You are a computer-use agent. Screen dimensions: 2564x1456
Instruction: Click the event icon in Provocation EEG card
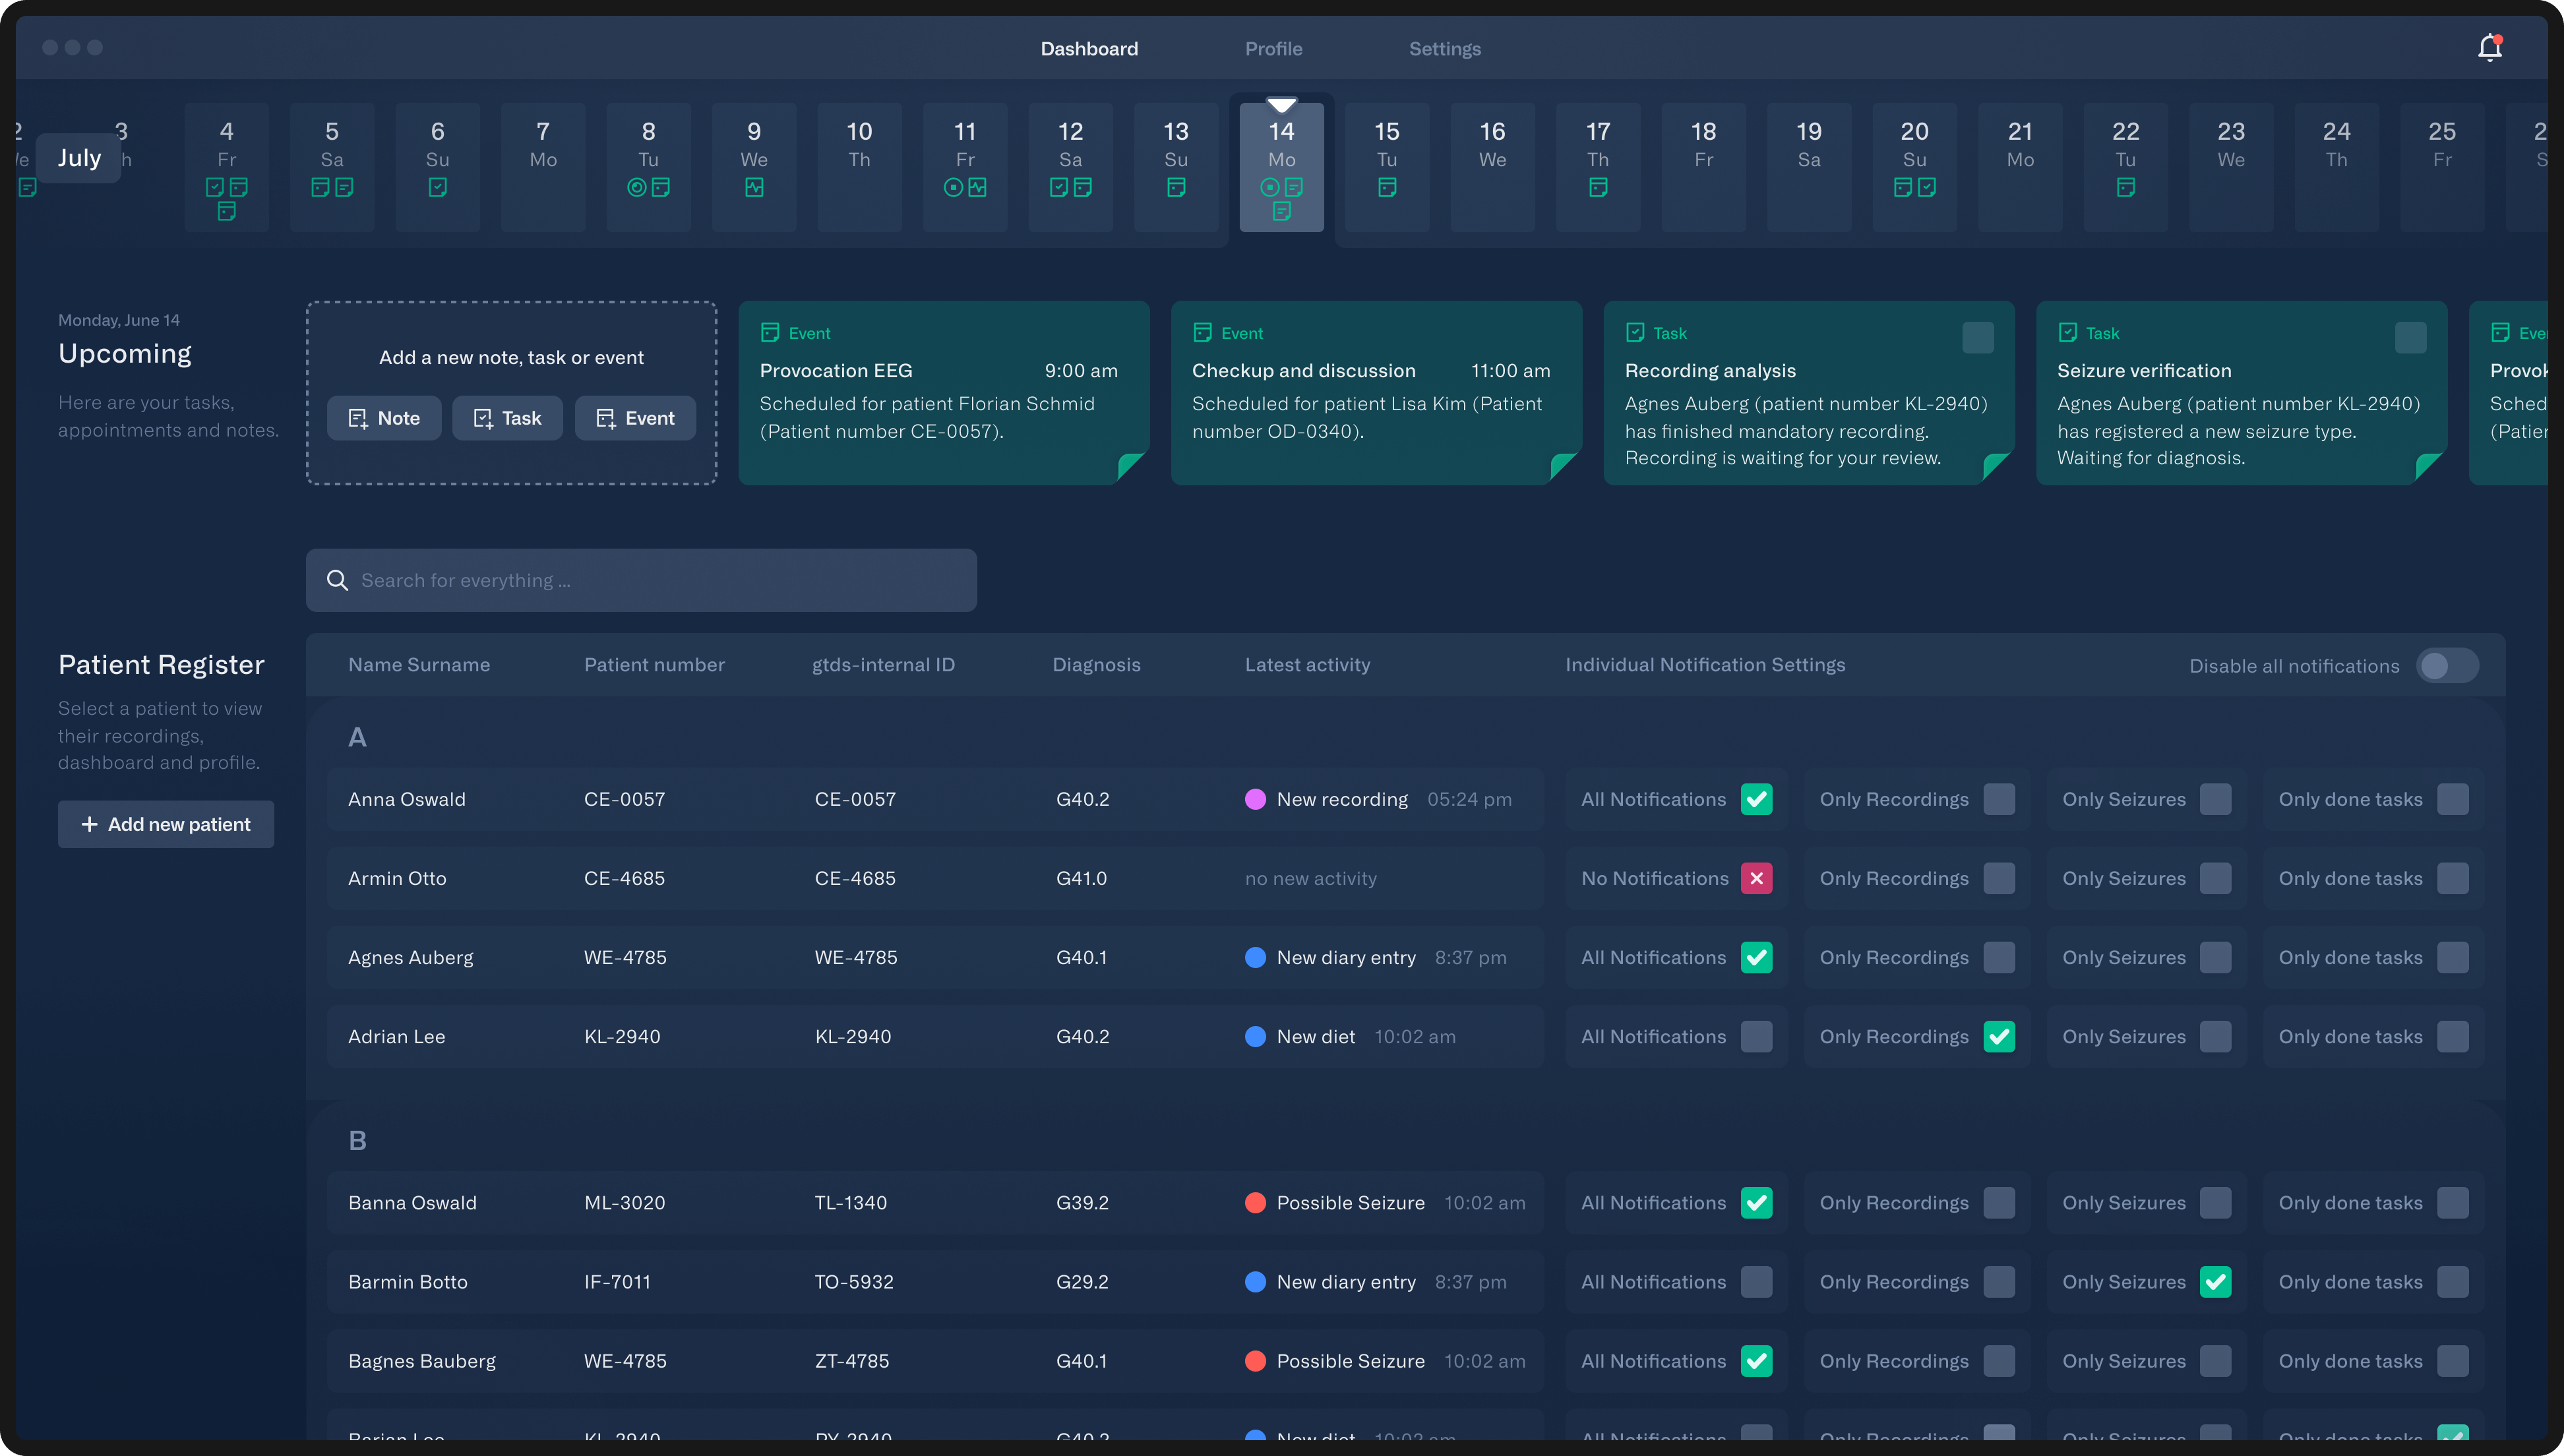(770, 332)
